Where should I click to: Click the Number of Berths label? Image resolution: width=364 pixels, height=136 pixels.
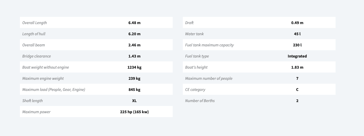tap(200, 101)
